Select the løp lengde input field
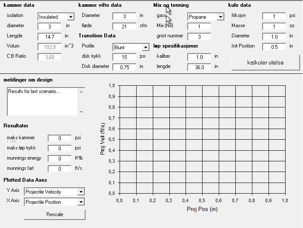 199,67
